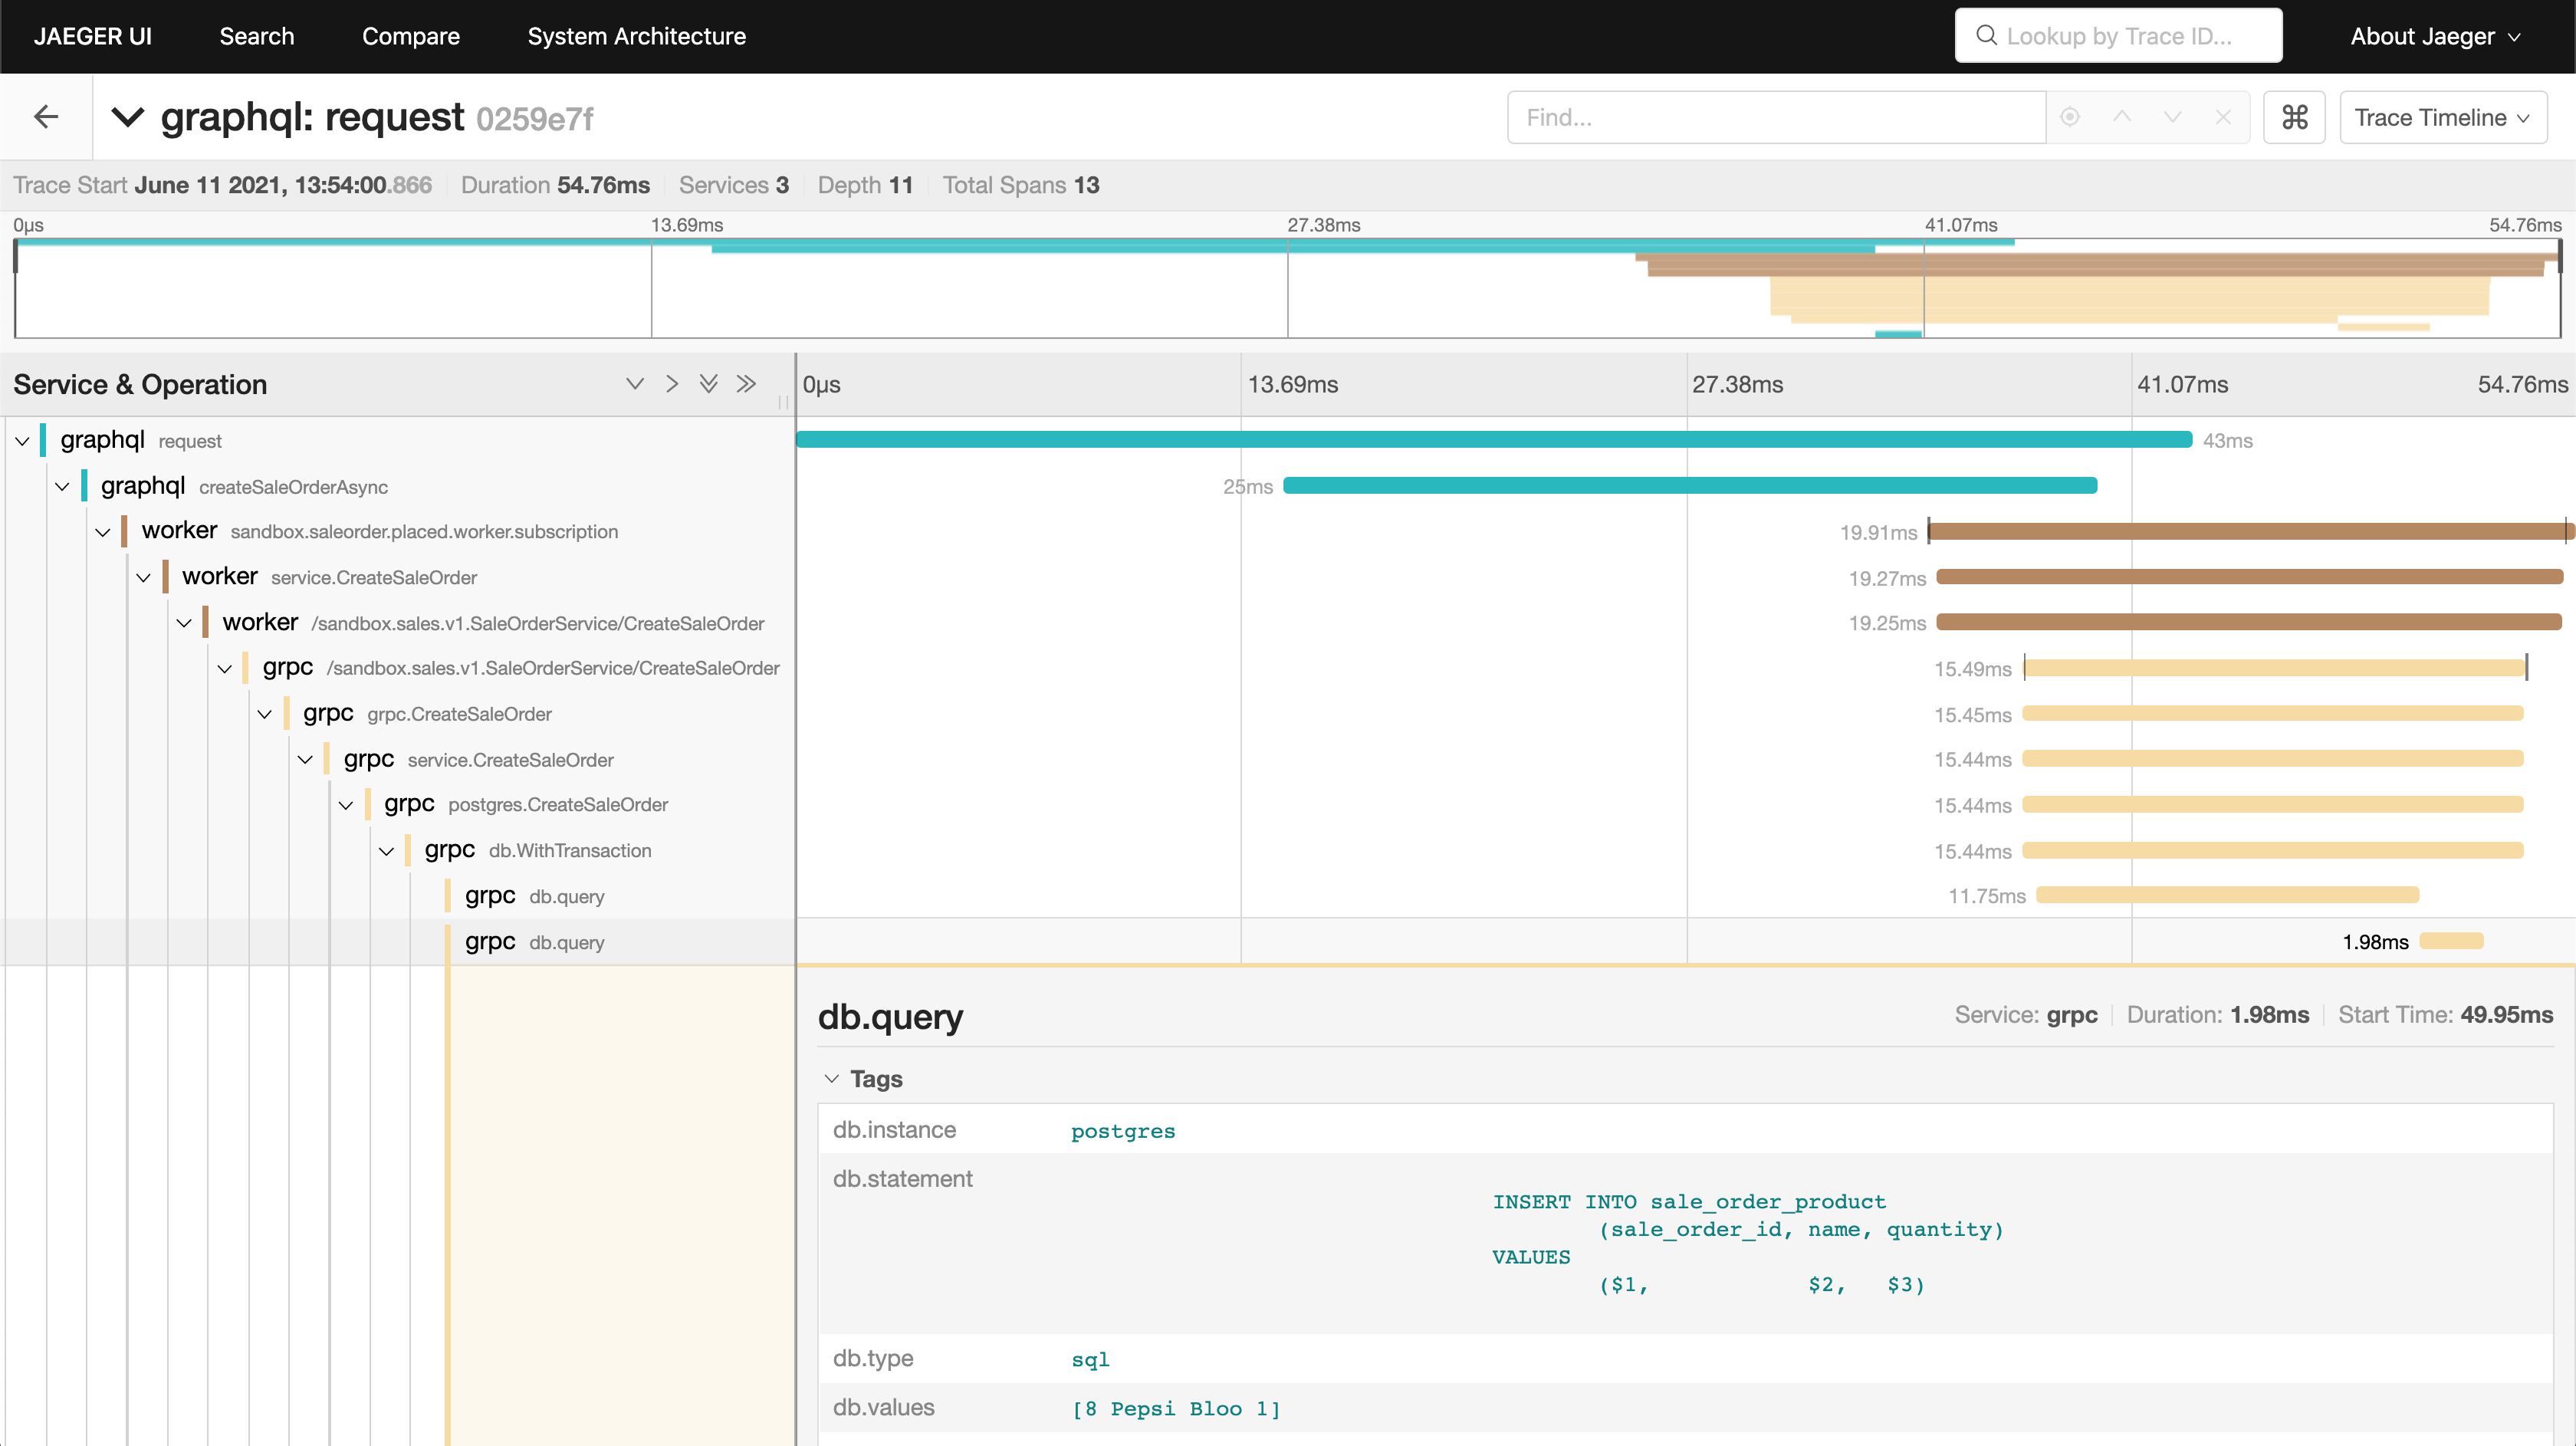Click the 43ms graphql request span bar
Image resolution: width=2576 pixels, height=1446 pixels.
tap(1494, 440)
